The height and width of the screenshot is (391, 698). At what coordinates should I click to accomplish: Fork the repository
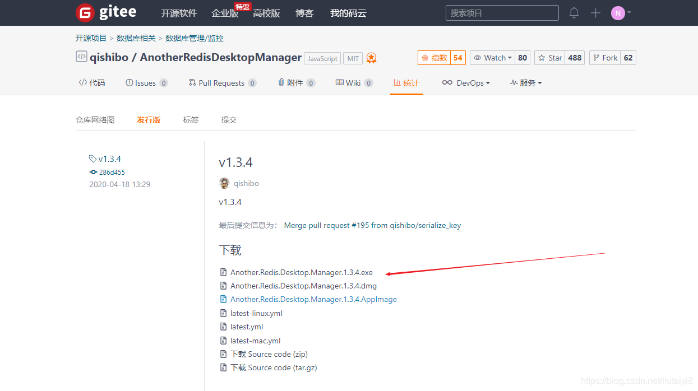pos(604,58)
